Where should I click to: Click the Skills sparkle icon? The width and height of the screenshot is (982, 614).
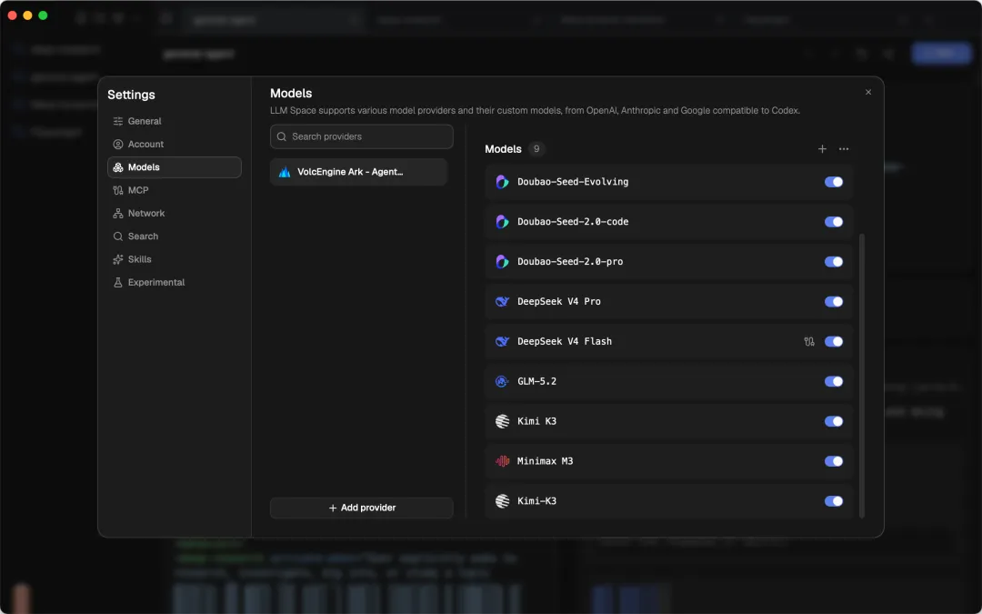coord(117,259)
